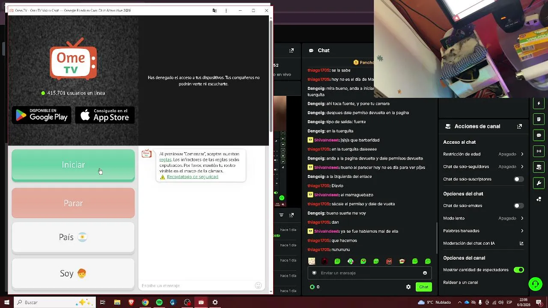Open the 9°C Nublado weather widget

click(x=435, y=302)
